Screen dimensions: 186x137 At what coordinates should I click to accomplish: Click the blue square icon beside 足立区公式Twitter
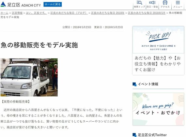(x=134, y=135)
